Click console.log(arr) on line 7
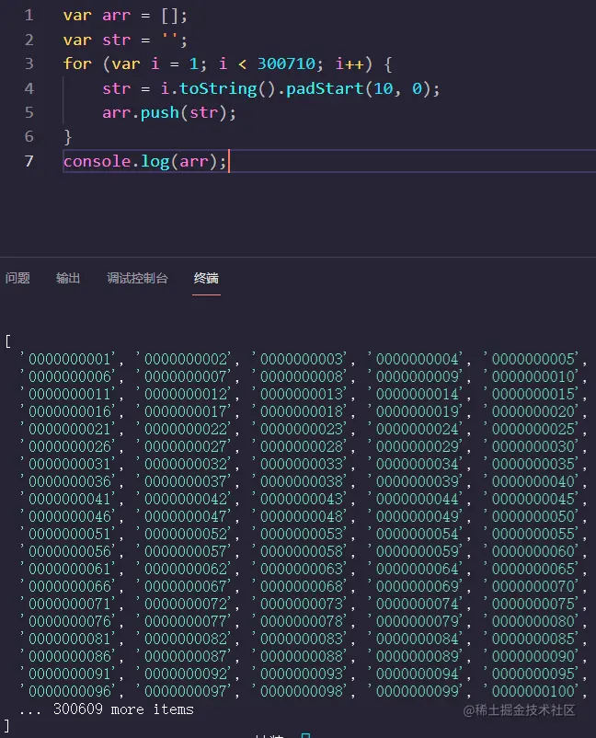The height and width of the screenshot is (738, 596). (145, 161)
